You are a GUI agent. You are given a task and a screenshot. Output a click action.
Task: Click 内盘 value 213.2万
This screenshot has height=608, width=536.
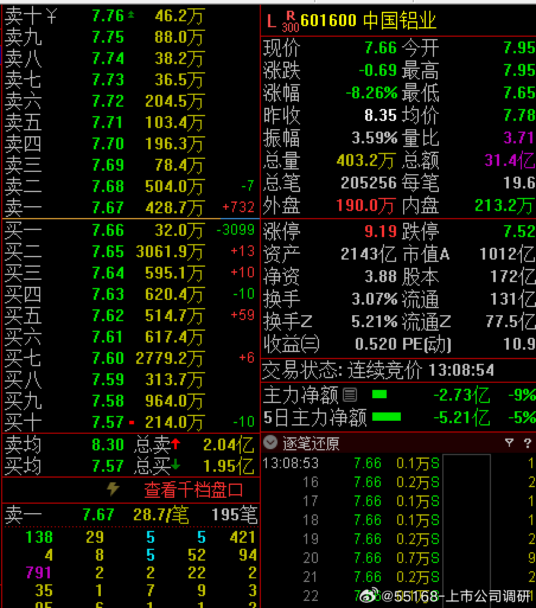point(505,206)
